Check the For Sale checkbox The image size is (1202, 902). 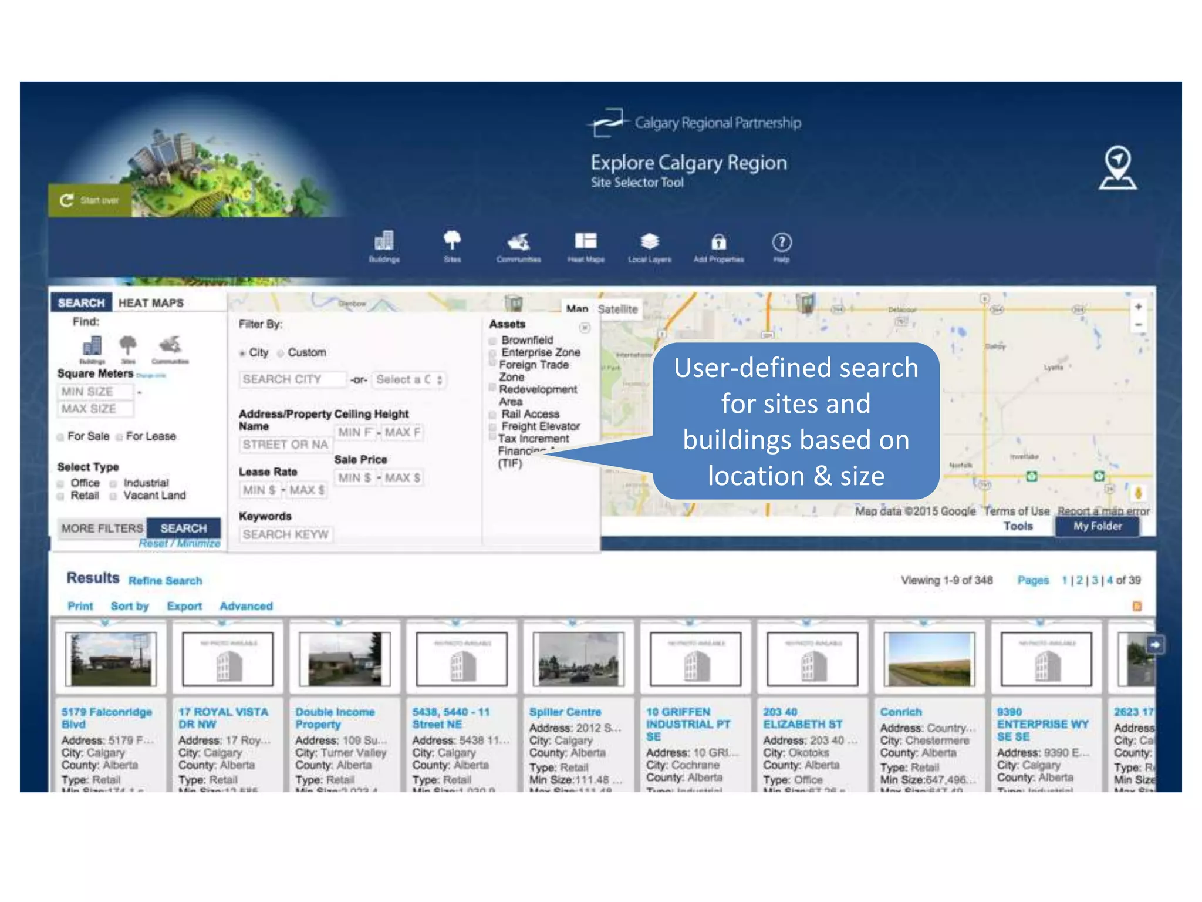[60, 437]
